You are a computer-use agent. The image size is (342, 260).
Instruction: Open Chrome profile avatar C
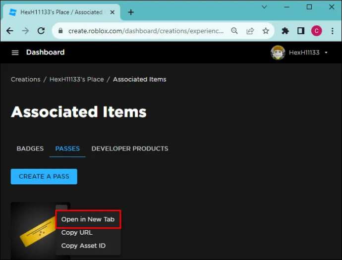point(317,31)
